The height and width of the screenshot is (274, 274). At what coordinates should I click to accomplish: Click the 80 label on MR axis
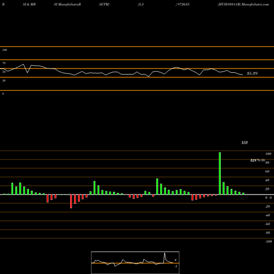(x=267, y=163)
